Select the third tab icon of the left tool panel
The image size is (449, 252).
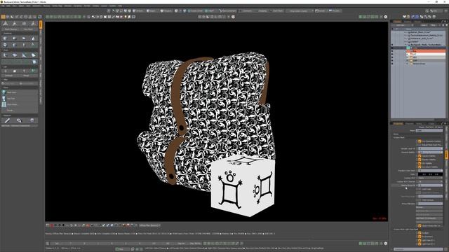pyautogui.click(x=24, y=24)
